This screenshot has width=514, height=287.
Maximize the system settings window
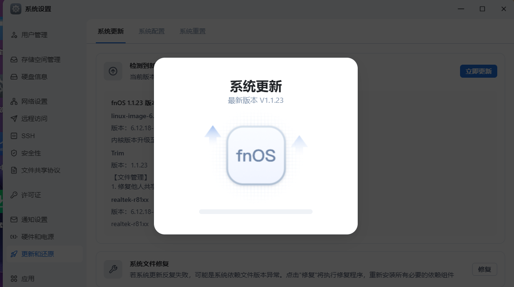click(482, 9)
